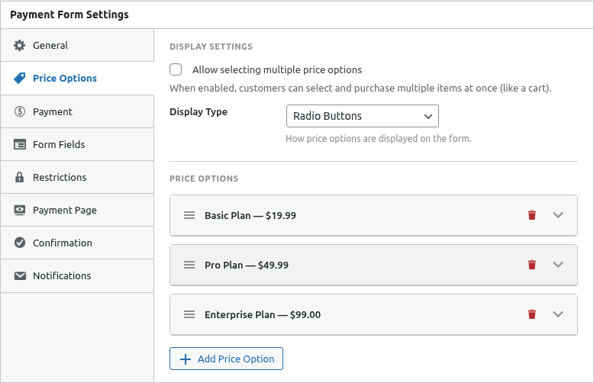Click the plus icon in Add Price Option
This screenshot has height=383, width=594.
pos(186,359)
